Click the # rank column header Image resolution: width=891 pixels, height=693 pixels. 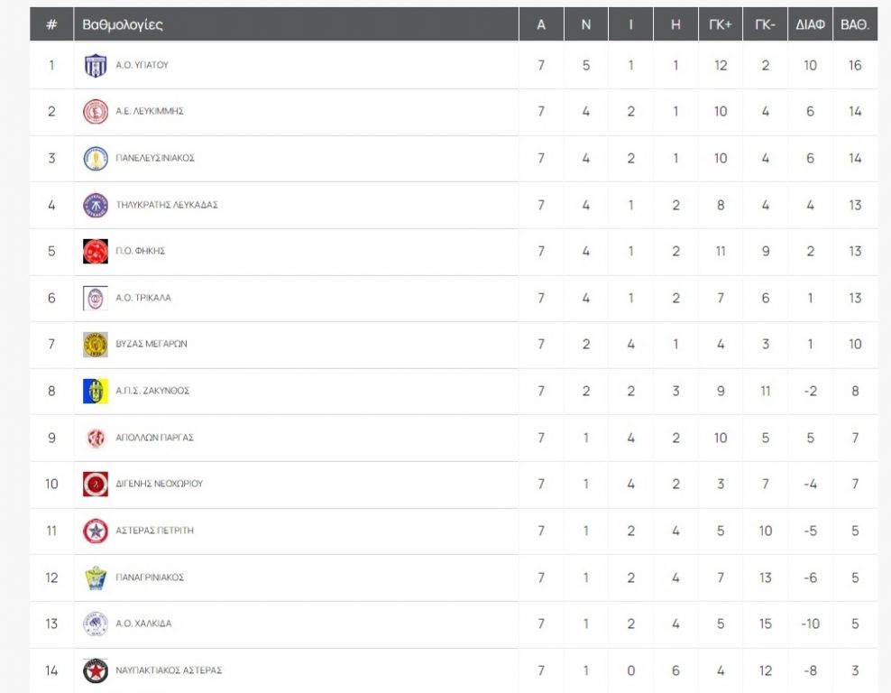coord(51,24)
